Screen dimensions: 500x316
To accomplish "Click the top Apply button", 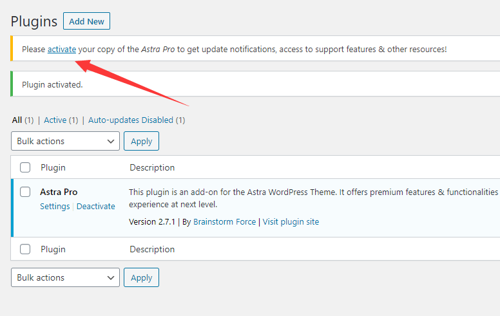I will pyautogui.click(x=141, y=141).
